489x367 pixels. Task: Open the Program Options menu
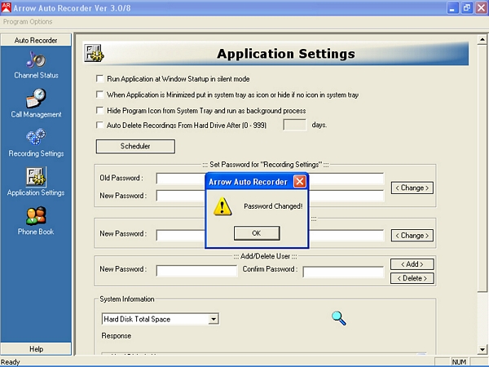28,22
